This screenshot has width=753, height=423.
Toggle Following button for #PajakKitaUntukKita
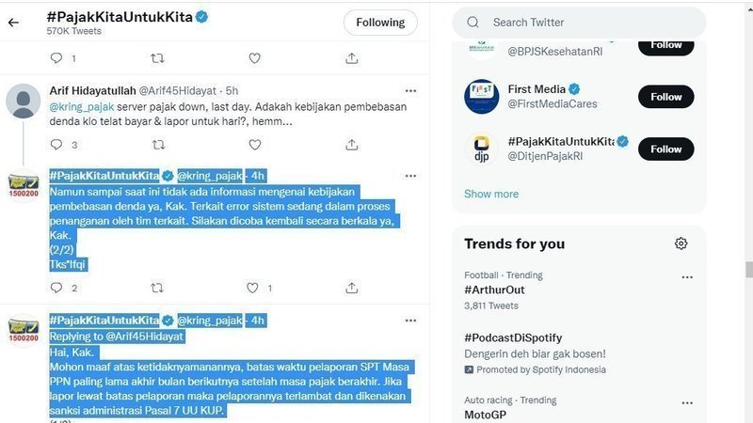click(x=379, y=23)
